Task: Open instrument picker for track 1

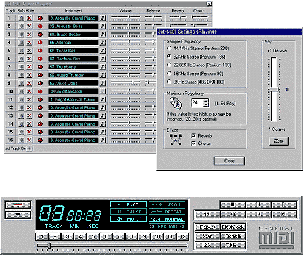Action: 103,18
